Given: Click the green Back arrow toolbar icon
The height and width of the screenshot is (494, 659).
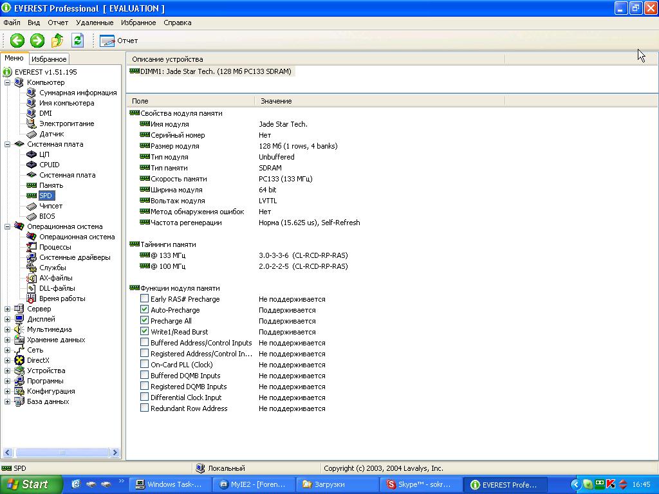Looking at the screenshot, I should click(x=17, y=41).
